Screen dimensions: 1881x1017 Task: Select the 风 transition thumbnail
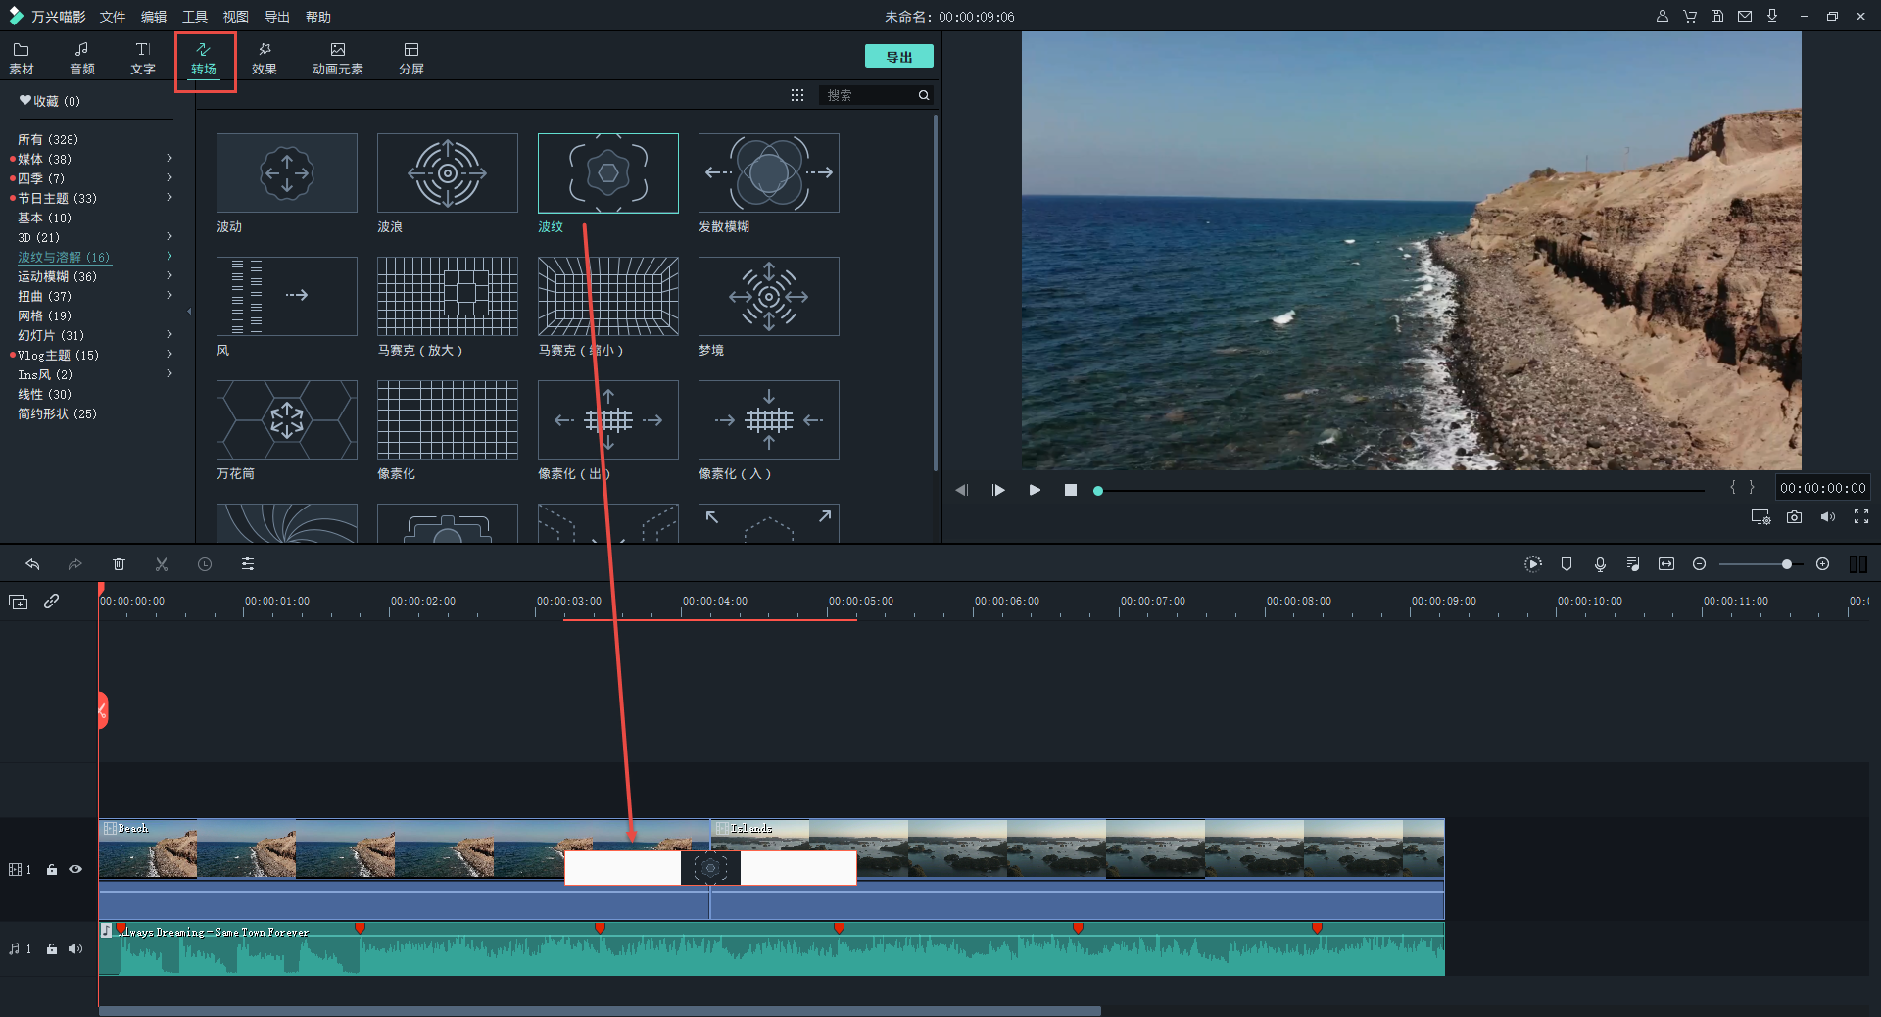pos(287,297)
